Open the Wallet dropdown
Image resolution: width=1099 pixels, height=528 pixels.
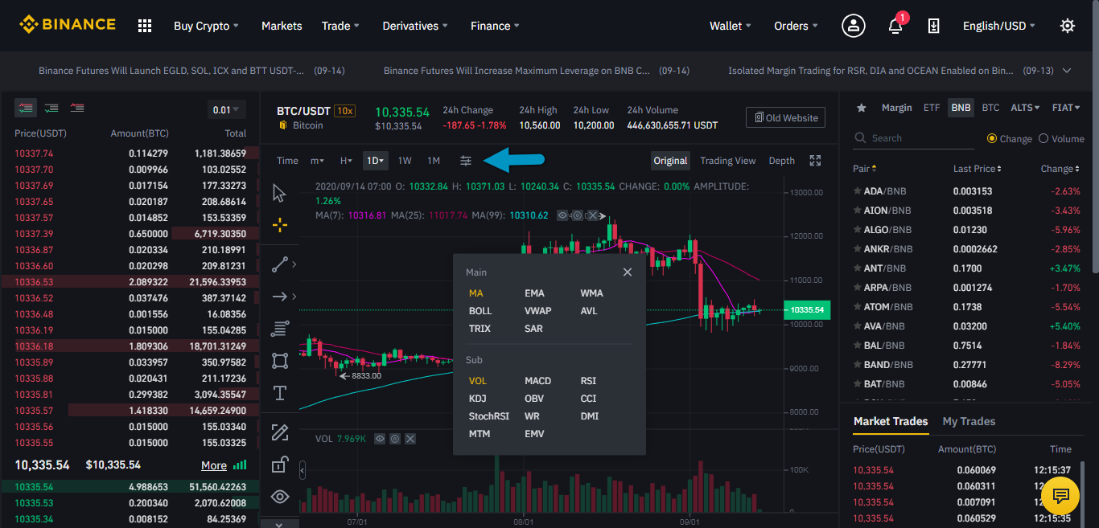(731, 26)
